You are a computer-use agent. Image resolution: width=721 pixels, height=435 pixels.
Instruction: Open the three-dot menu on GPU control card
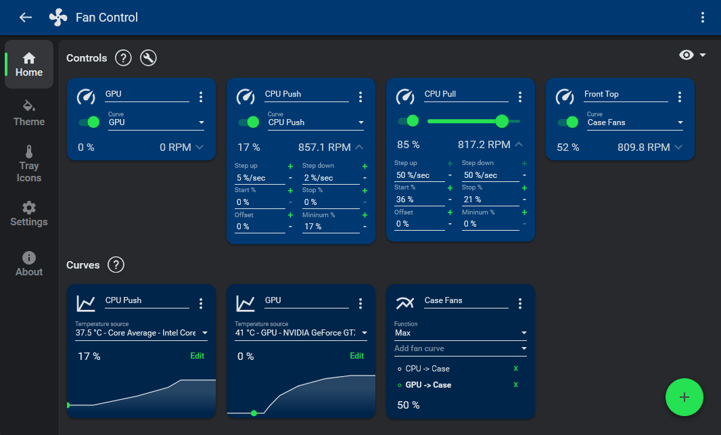tap(201, 97)
